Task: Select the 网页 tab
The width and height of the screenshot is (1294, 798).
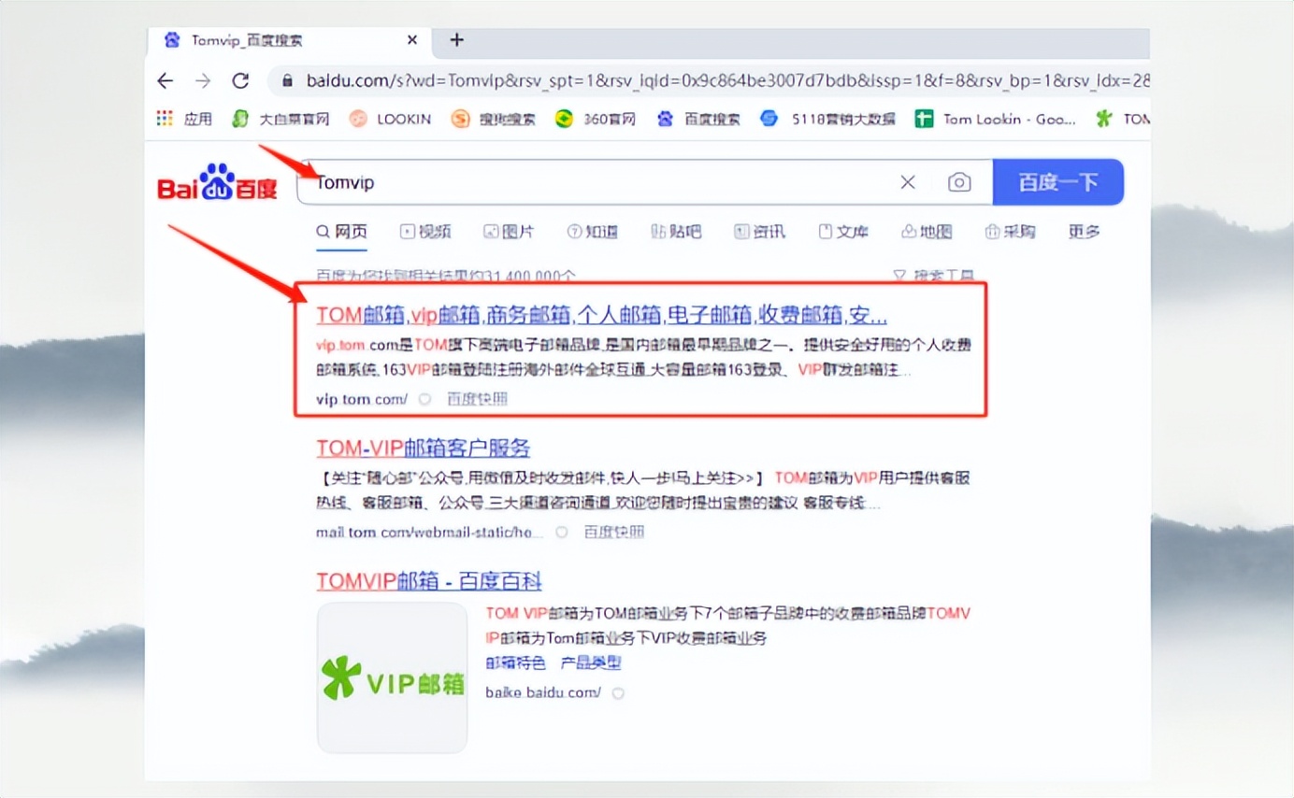Action: (x=341, y=232)
